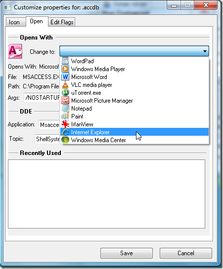This screenshot has width=223, height=269.
Task: Close the Customize properties window
Action: [206, 5]
